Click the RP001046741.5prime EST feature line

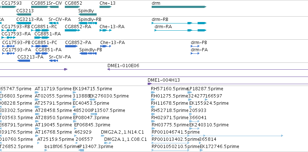click(218, 135)
